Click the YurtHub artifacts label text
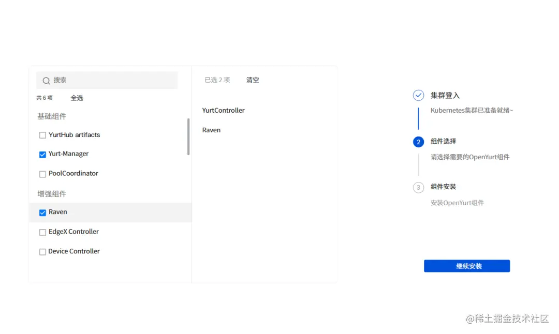Viewport: 559px width, 334px height. tap(74, 135)
